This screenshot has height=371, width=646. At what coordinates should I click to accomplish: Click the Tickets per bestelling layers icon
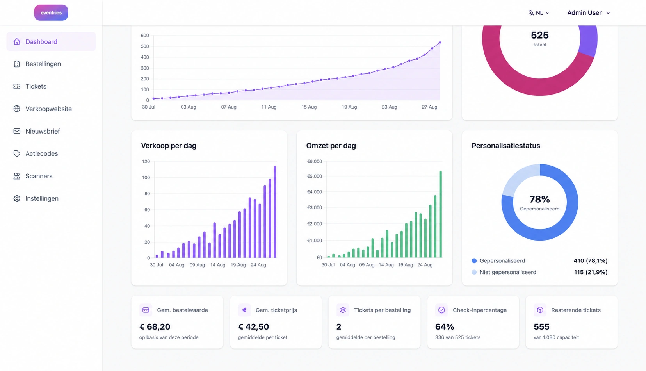[343, 310]
